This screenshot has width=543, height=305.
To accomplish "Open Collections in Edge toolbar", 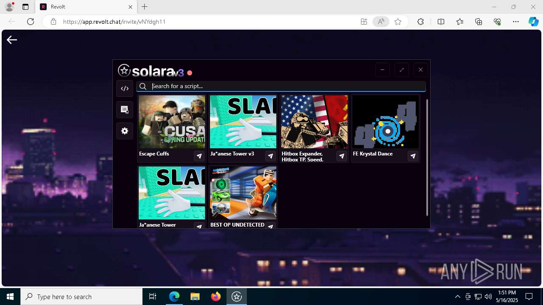I will pyautogui.click(x=479, y=22).
